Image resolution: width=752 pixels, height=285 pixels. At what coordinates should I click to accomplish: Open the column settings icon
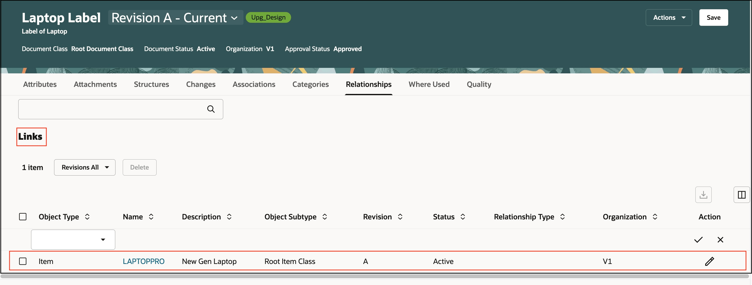pyautogui.click(x=741, y=195)
